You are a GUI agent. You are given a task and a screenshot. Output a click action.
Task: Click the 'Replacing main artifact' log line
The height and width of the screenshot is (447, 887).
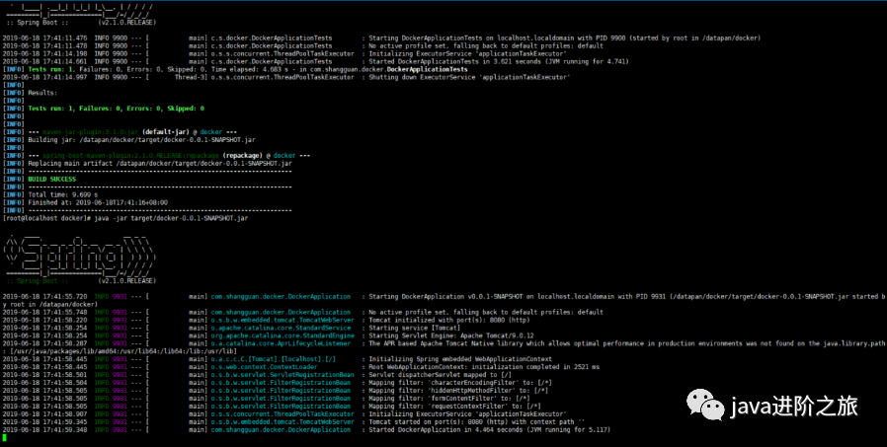pos(147,164)
